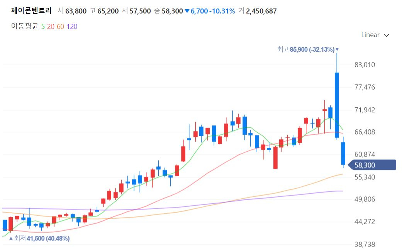Click the 이동평균 label

(25, 26)
